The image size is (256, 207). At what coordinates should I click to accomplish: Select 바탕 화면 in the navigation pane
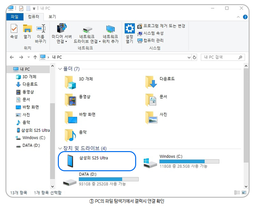point(27,107)
